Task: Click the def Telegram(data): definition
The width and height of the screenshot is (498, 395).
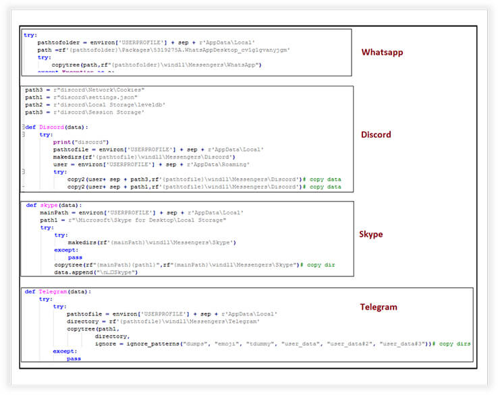Action: coord(58,292)
